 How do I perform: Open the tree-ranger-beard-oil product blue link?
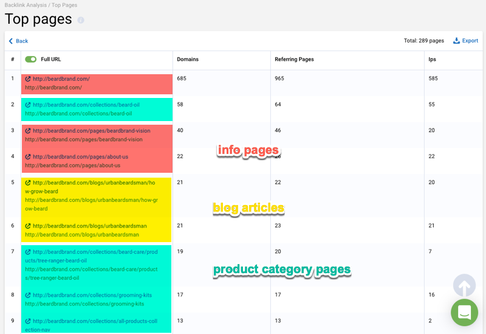[x=92, y=256]
